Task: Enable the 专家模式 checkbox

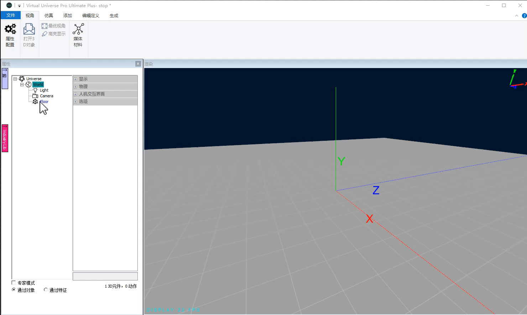Action: click(14, 283)
